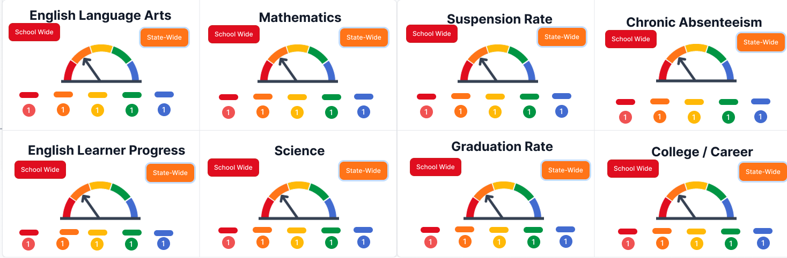Click yellow count badge under Science

click(297, 242)
